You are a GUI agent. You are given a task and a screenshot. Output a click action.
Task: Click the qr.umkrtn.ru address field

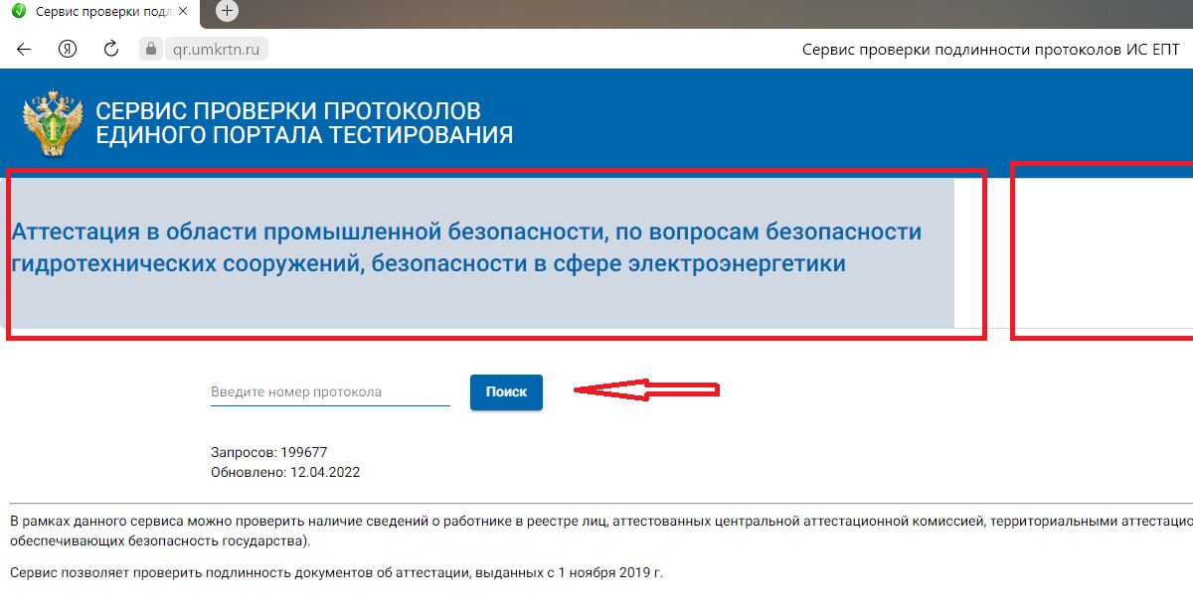pos(215,49)
